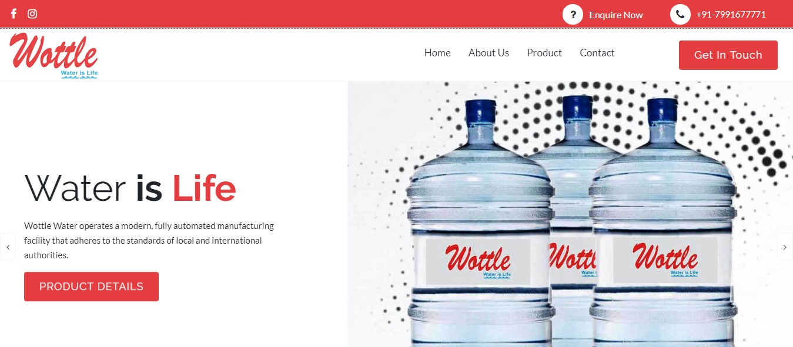Screen dimensions: 793x347
Task: Open the Home menu item
Action: pos(437,53)
